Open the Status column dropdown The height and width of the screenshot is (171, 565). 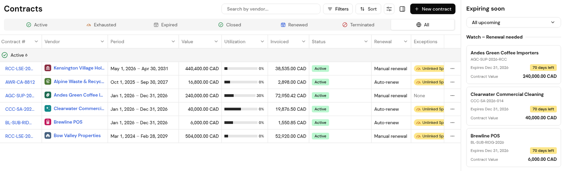click(366, 42)
